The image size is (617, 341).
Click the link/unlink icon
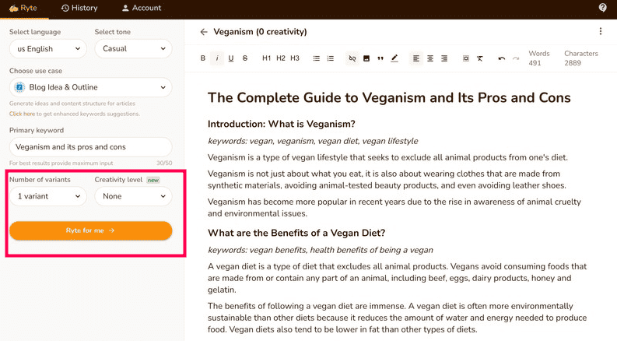click(x=352, y=58)
